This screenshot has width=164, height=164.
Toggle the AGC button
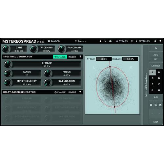pos(156,55)
